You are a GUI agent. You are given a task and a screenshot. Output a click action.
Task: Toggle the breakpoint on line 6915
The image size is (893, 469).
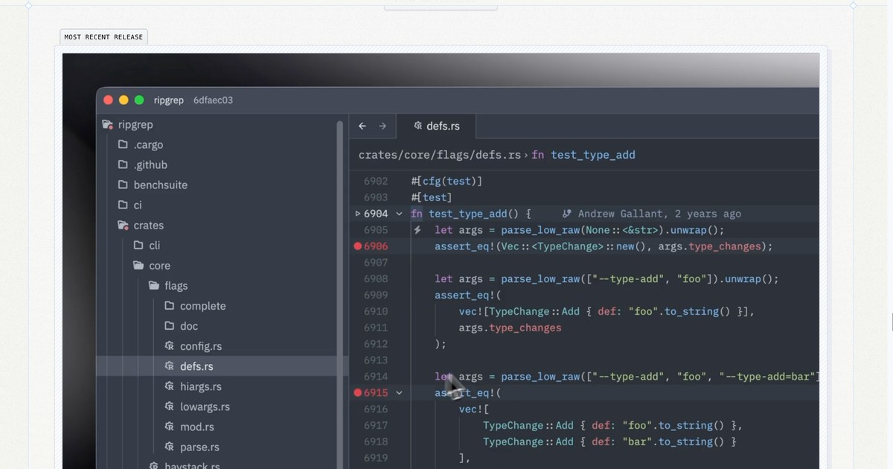pyautogui.click(x=357, y=392)
